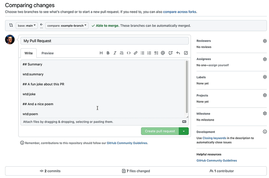This screenshot has width=269, height=178.
Task: View the 1 contributor tab
Action: tap(222, 171)
